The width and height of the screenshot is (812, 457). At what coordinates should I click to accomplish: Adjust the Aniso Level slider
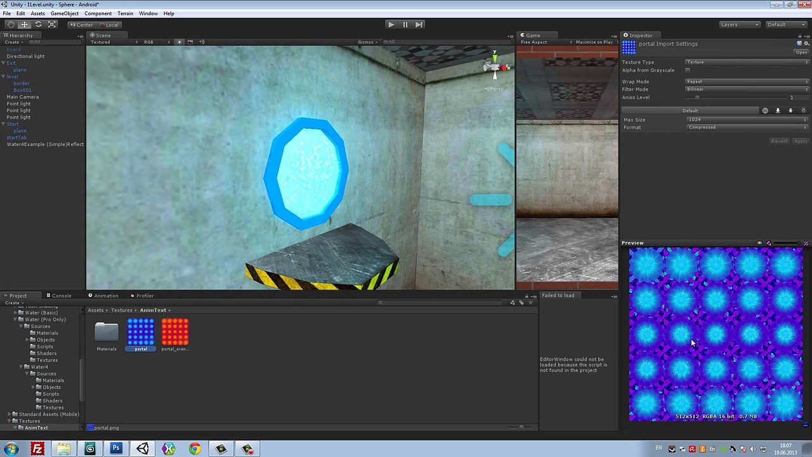(x=735, y=98)
